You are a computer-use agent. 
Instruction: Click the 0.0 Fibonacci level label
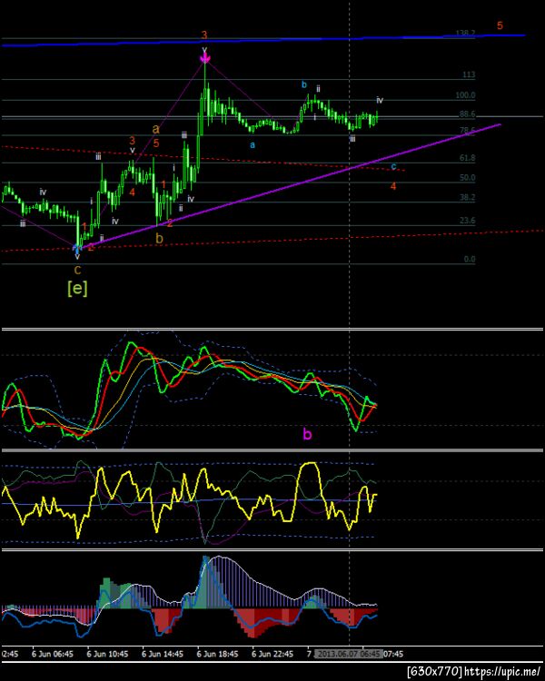pyautogui.click(x=470, y=260)
